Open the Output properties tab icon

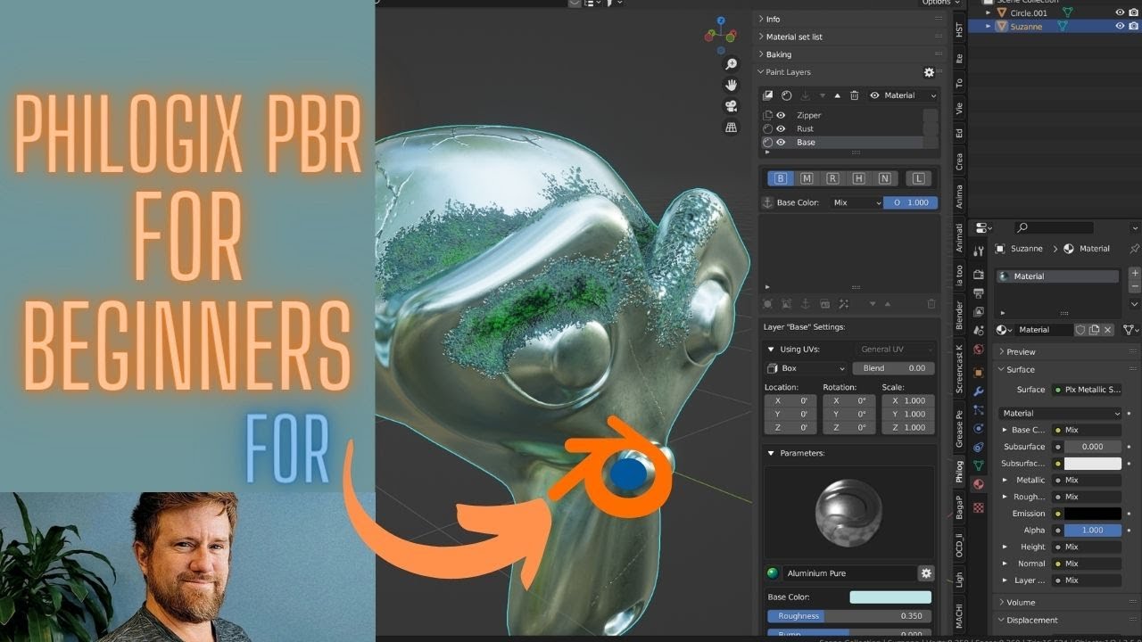(x=979, y=293)
